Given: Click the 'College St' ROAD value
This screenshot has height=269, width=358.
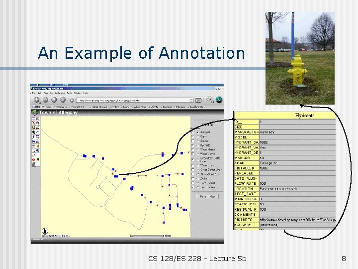Looking at the screenshot, I should pos(268,163).
